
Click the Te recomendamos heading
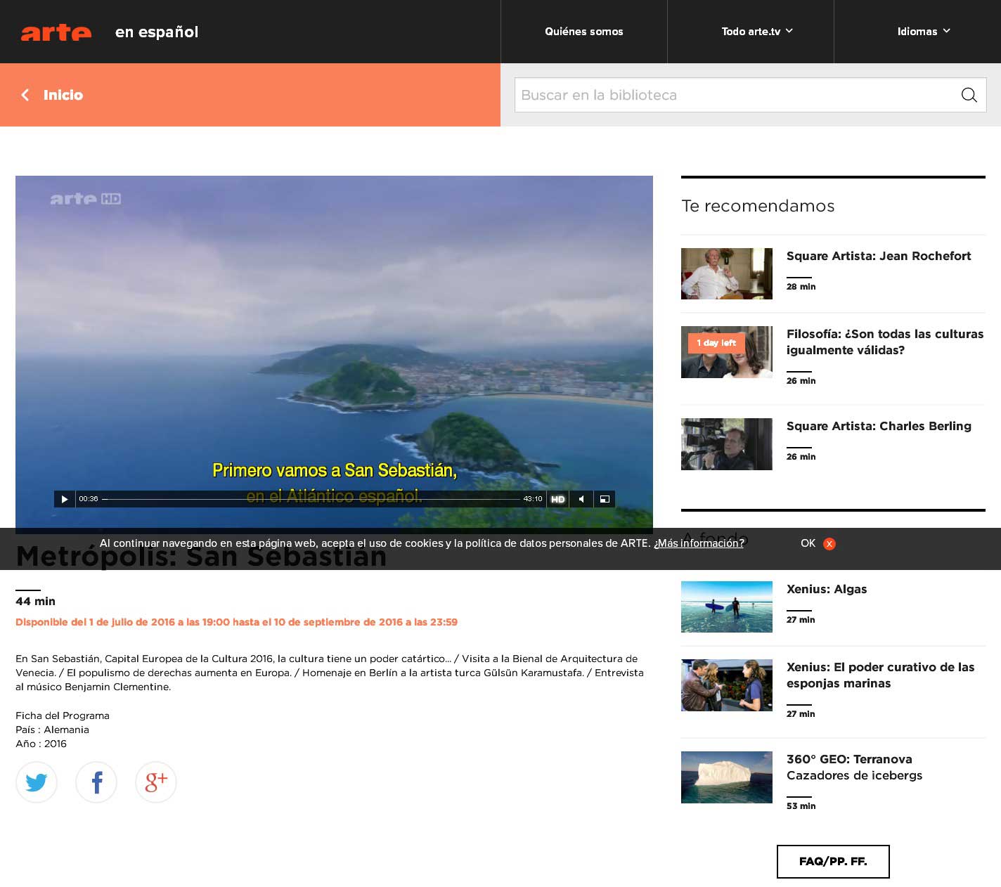pos(758,206)
